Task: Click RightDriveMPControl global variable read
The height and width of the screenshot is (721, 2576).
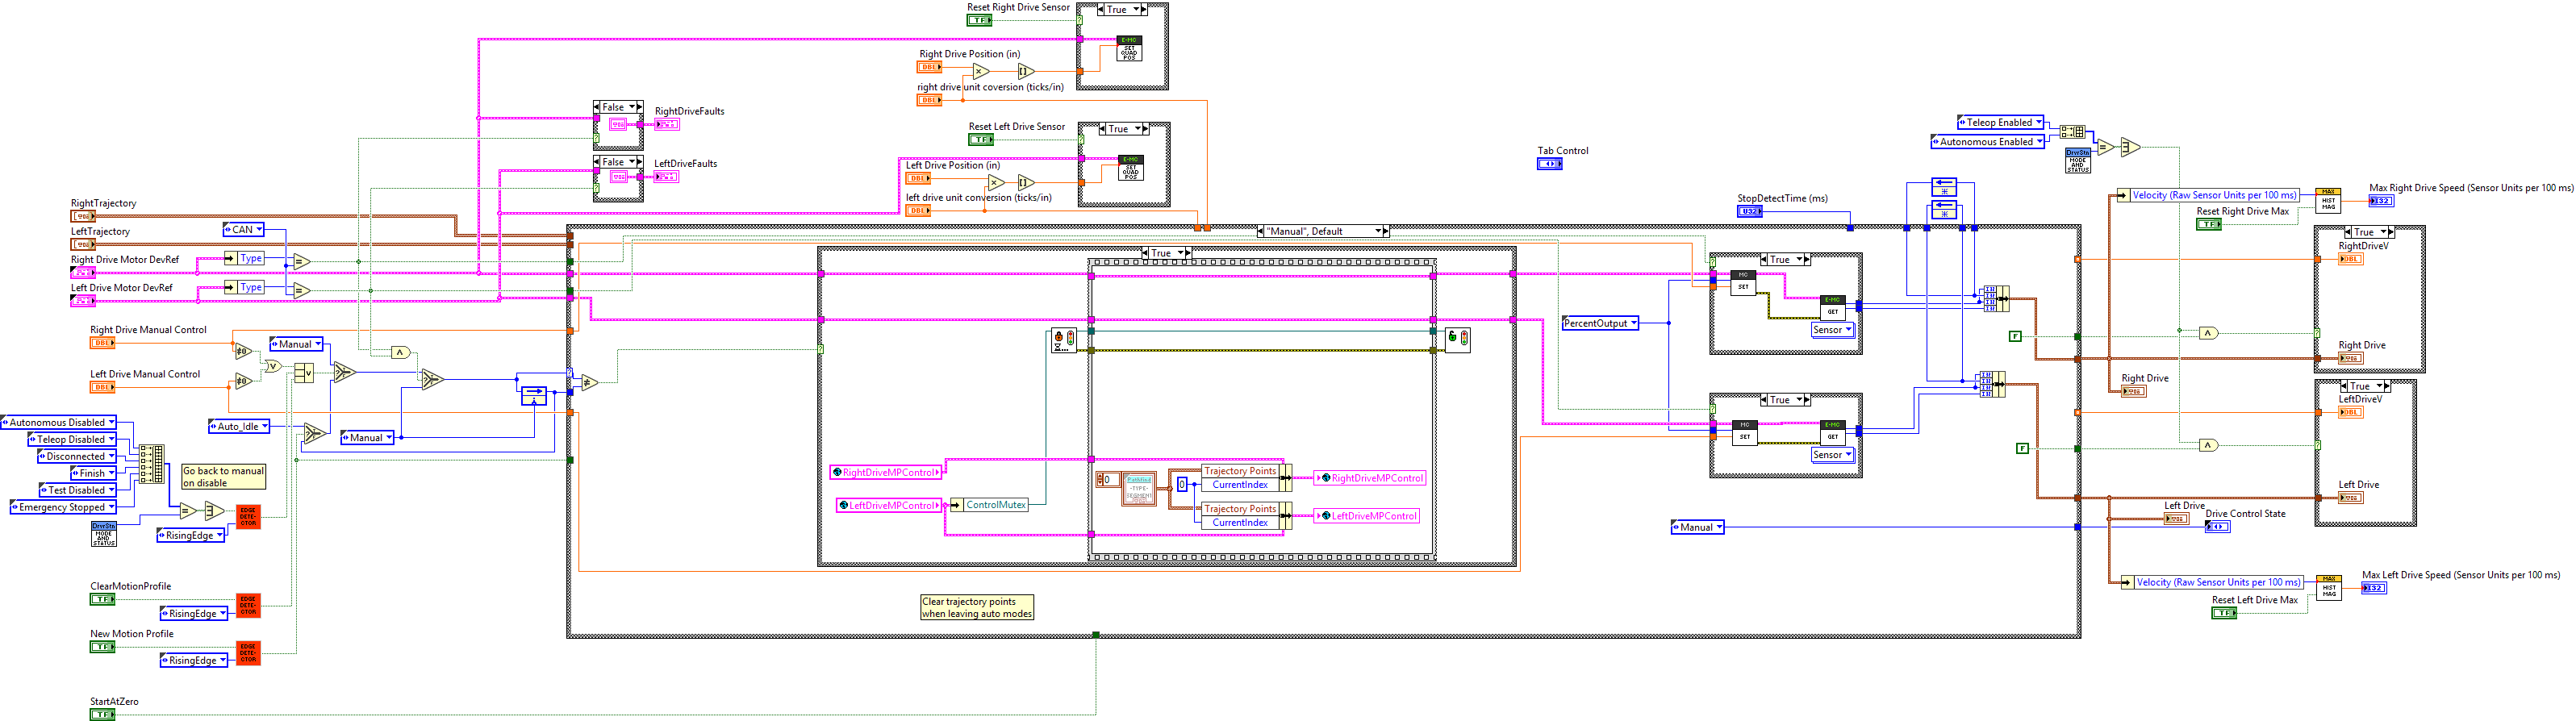Action: click(x=886, y=472)
